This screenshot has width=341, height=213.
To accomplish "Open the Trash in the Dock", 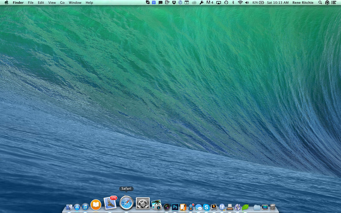I will click(272, 207).
